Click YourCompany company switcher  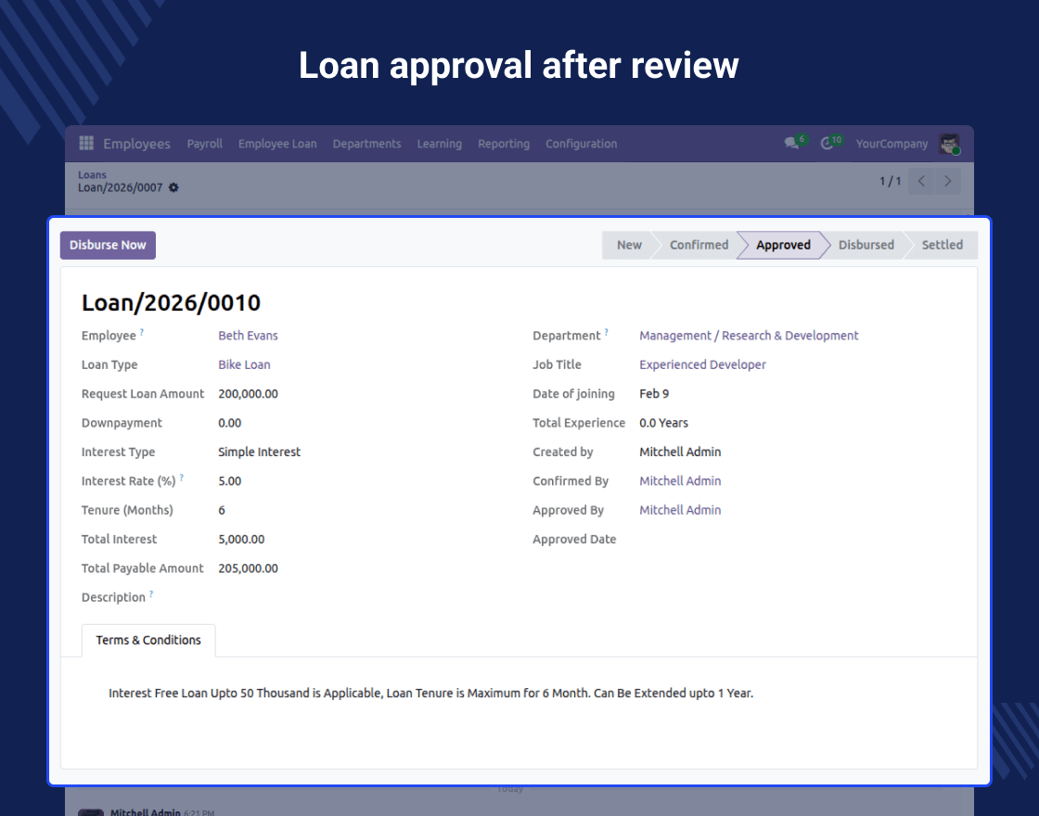coord(891,144)
